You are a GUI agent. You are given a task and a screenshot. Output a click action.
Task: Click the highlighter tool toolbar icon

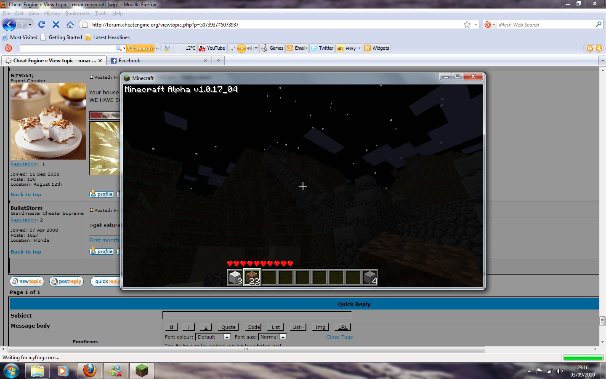[x=167, y=48]
